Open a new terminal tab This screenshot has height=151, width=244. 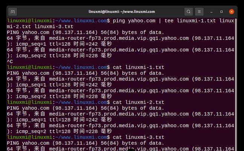click(x=12, y=12)
